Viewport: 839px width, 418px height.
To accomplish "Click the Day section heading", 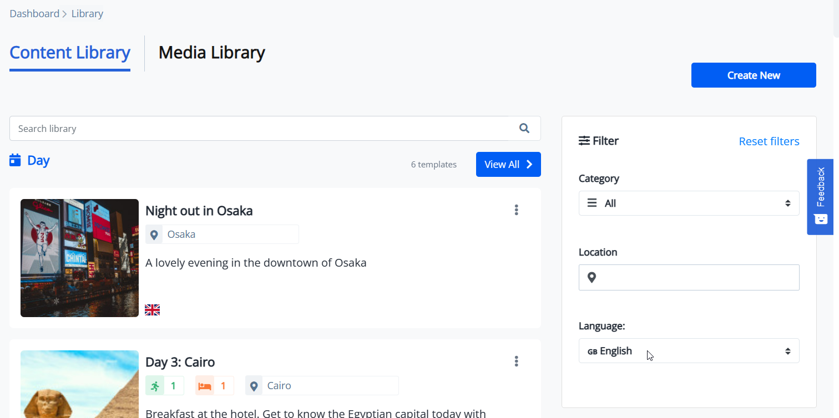I will pos(38,160).
